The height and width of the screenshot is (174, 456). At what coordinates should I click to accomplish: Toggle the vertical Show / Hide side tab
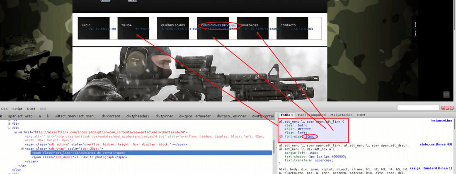click(415, 29)
